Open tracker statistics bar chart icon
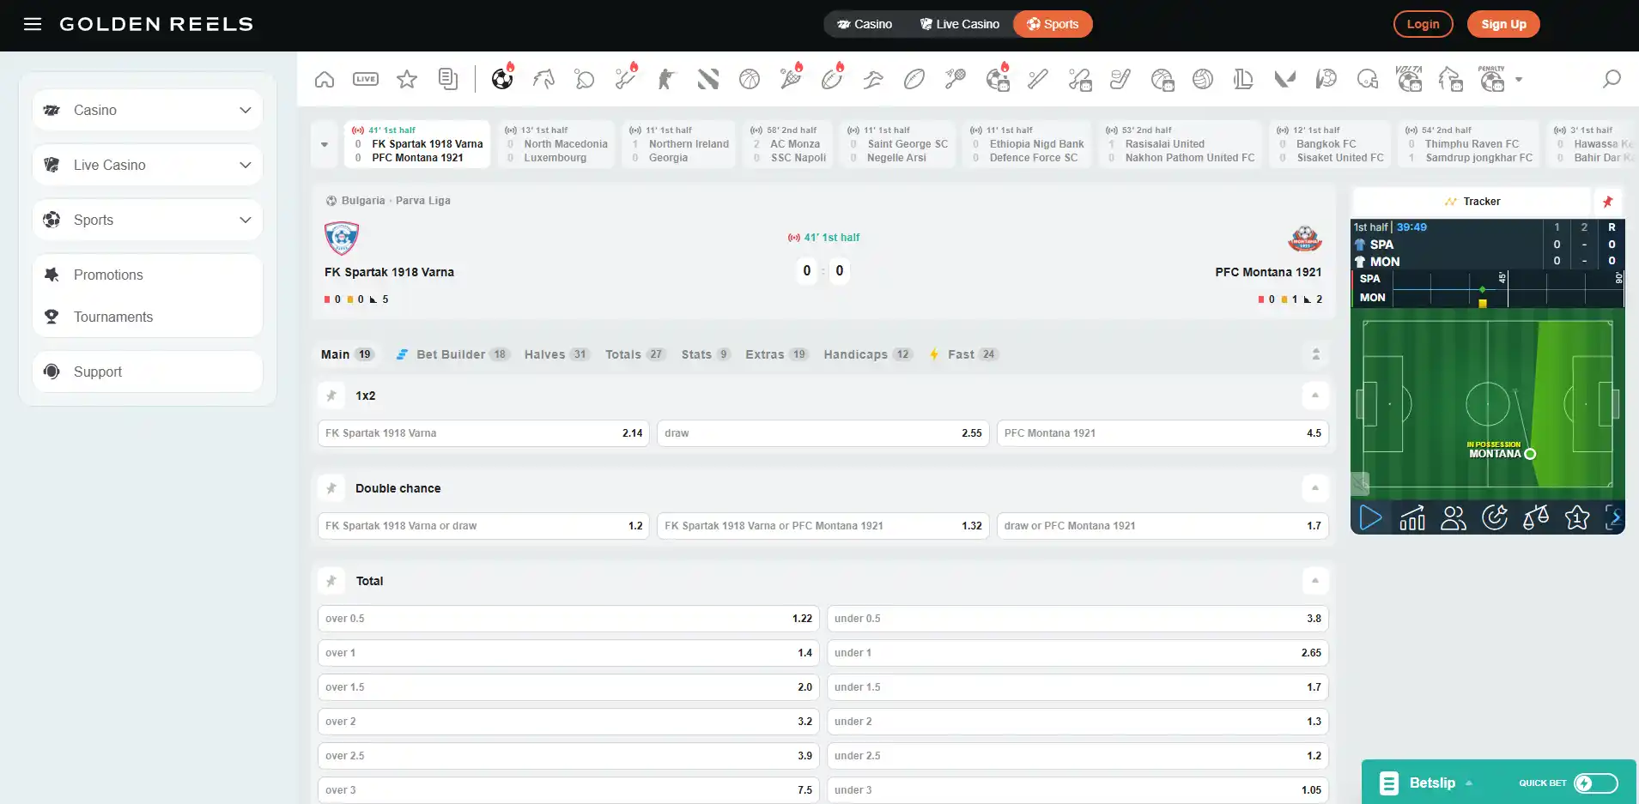Screen dimensions: 1639x804 pos(1412,517)
